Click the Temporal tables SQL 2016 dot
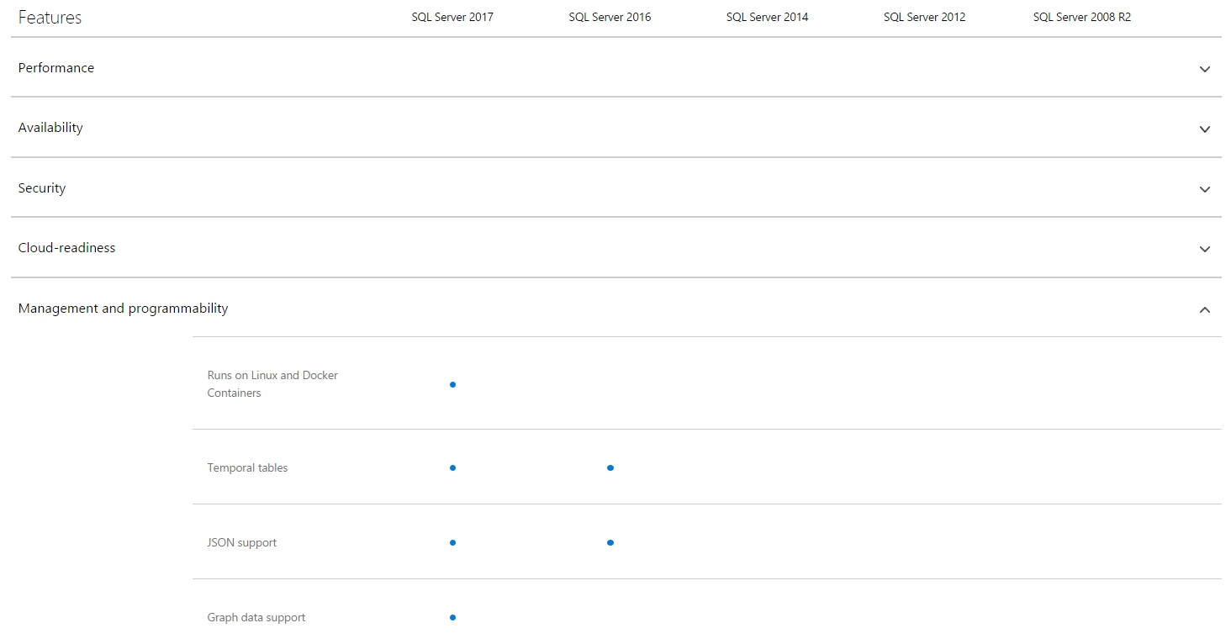This screenshot has height=644, width=1231. (x=610, y=467)
